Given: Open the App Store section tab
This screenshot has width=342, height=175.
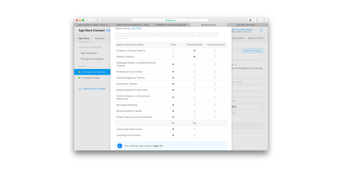Looking at the screenshot, I should pos(84,38).
